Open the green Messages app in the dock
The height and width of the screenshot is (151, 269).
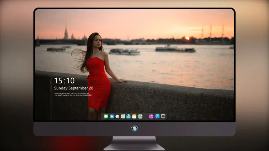click(x=106, y=116)
